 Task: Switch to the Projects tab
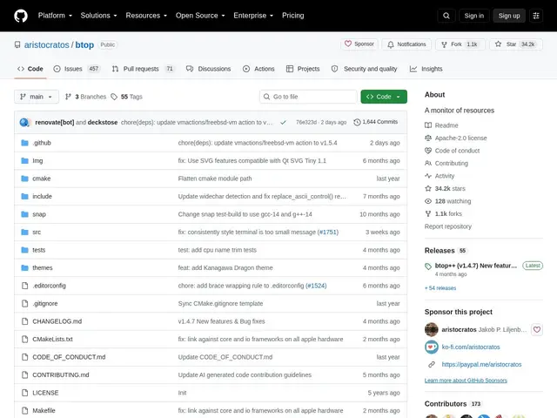pos(303,69)
